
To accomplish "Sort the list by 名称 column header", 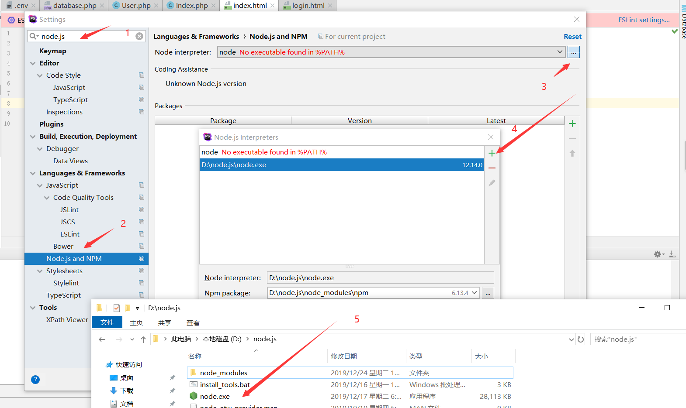I will (195, 356).
